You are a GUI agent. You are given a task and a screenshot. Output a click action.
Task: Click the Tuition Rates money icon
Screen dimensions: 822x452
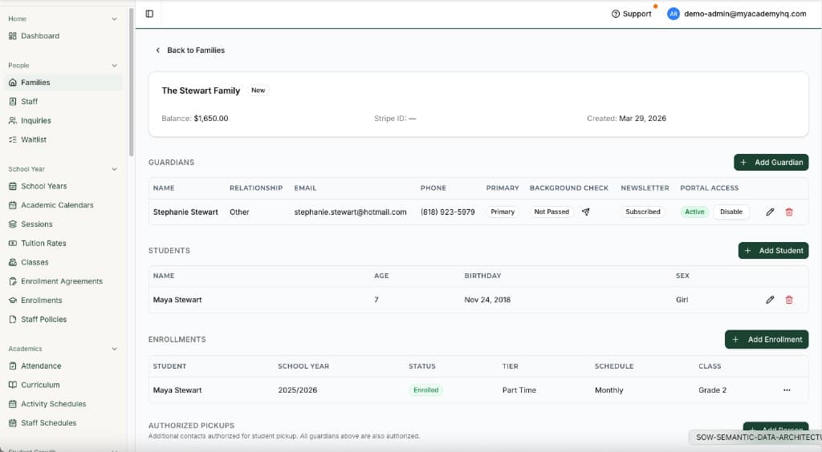[13, 244]
